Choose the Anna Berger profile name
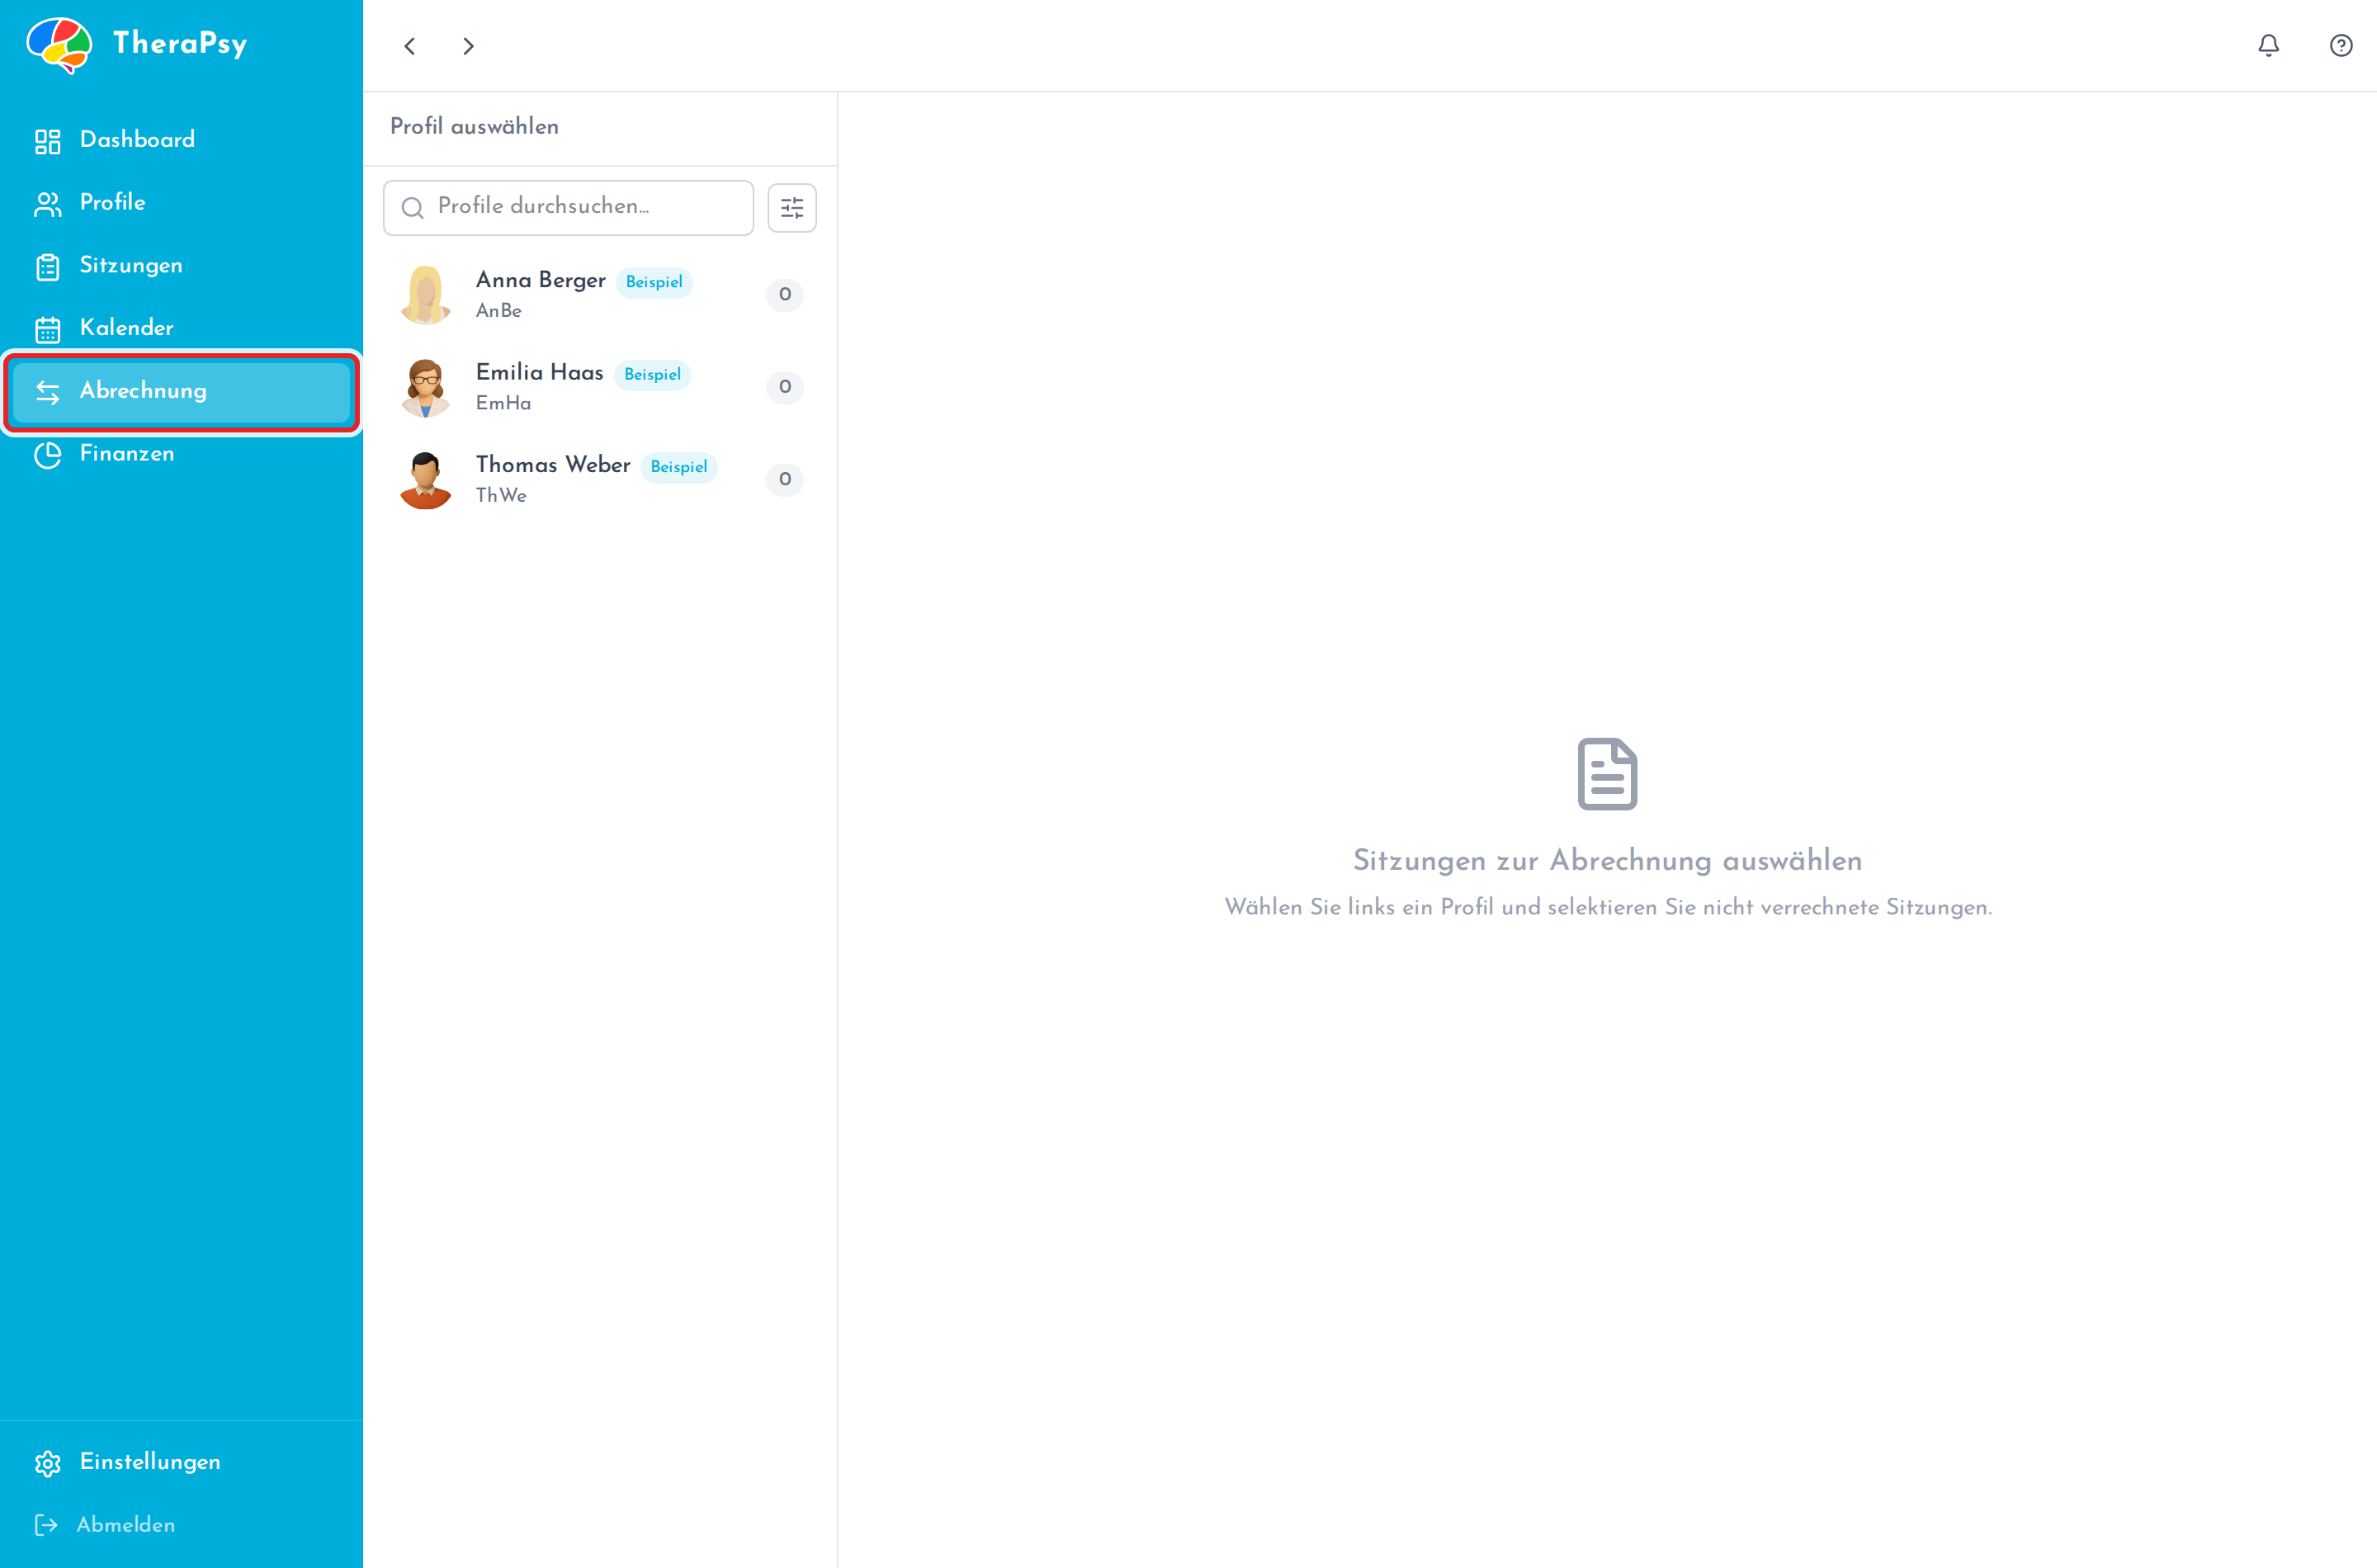This screenshot has width=2377, height=1568. click(541, 280)
